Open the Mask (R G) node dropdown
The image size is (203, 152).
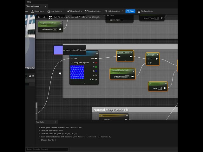(x=132, y=52)
